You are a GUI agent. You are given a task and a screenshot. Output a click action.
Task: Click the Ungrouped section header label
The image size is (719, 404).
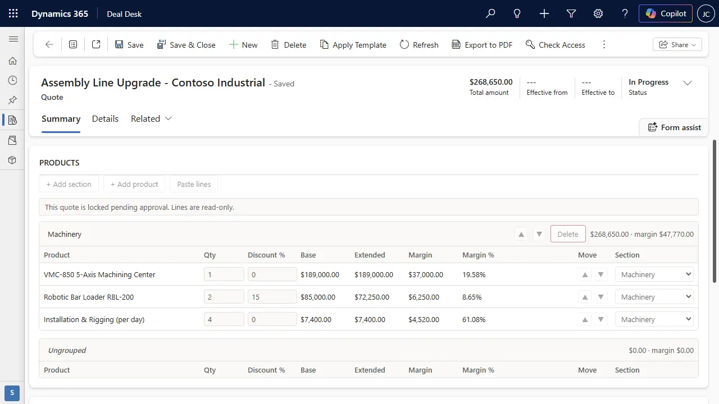pyautogui.click(x=67, y=350)
